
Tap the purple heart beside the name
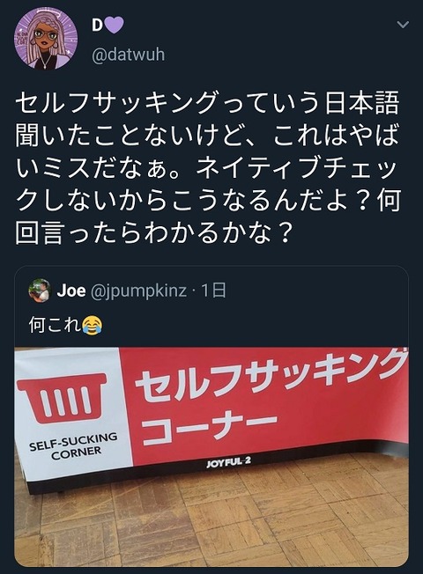115,26
